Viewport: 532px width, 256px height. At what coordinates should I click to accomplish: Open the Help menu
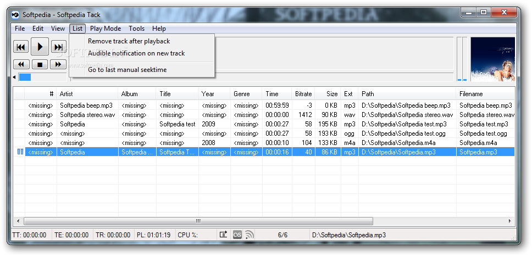point(159,29)
